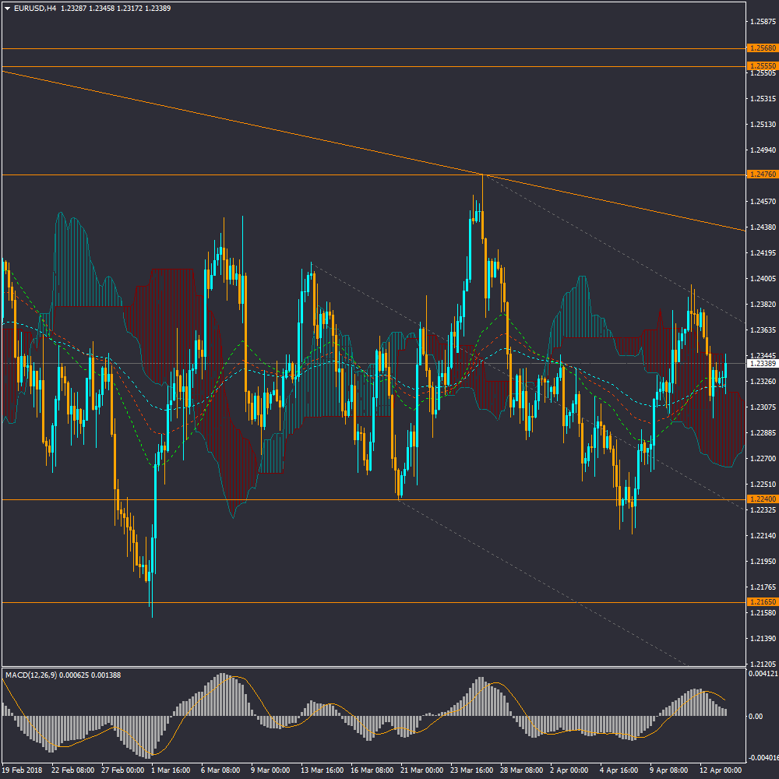Click the 1.25875 tick on price scale
779x779 pixels.
point(761,22)
